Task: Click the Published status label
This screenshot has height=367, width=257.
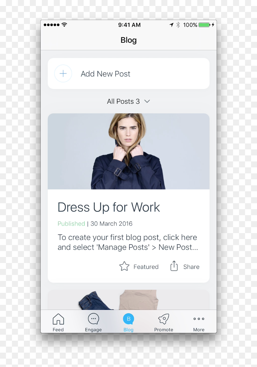Action: [x=71, y=224]
